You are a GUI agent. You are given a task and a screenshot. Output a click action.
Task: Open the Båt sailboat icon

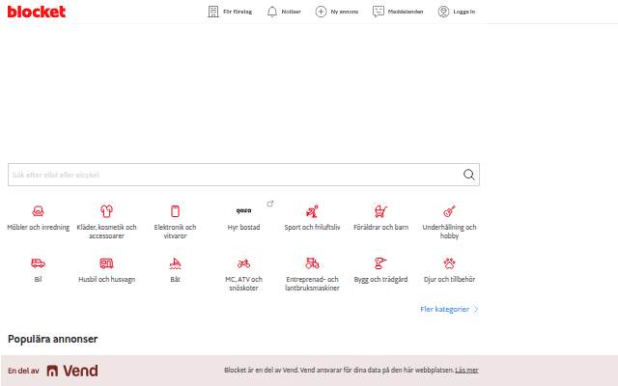click(x=175, y=263)
